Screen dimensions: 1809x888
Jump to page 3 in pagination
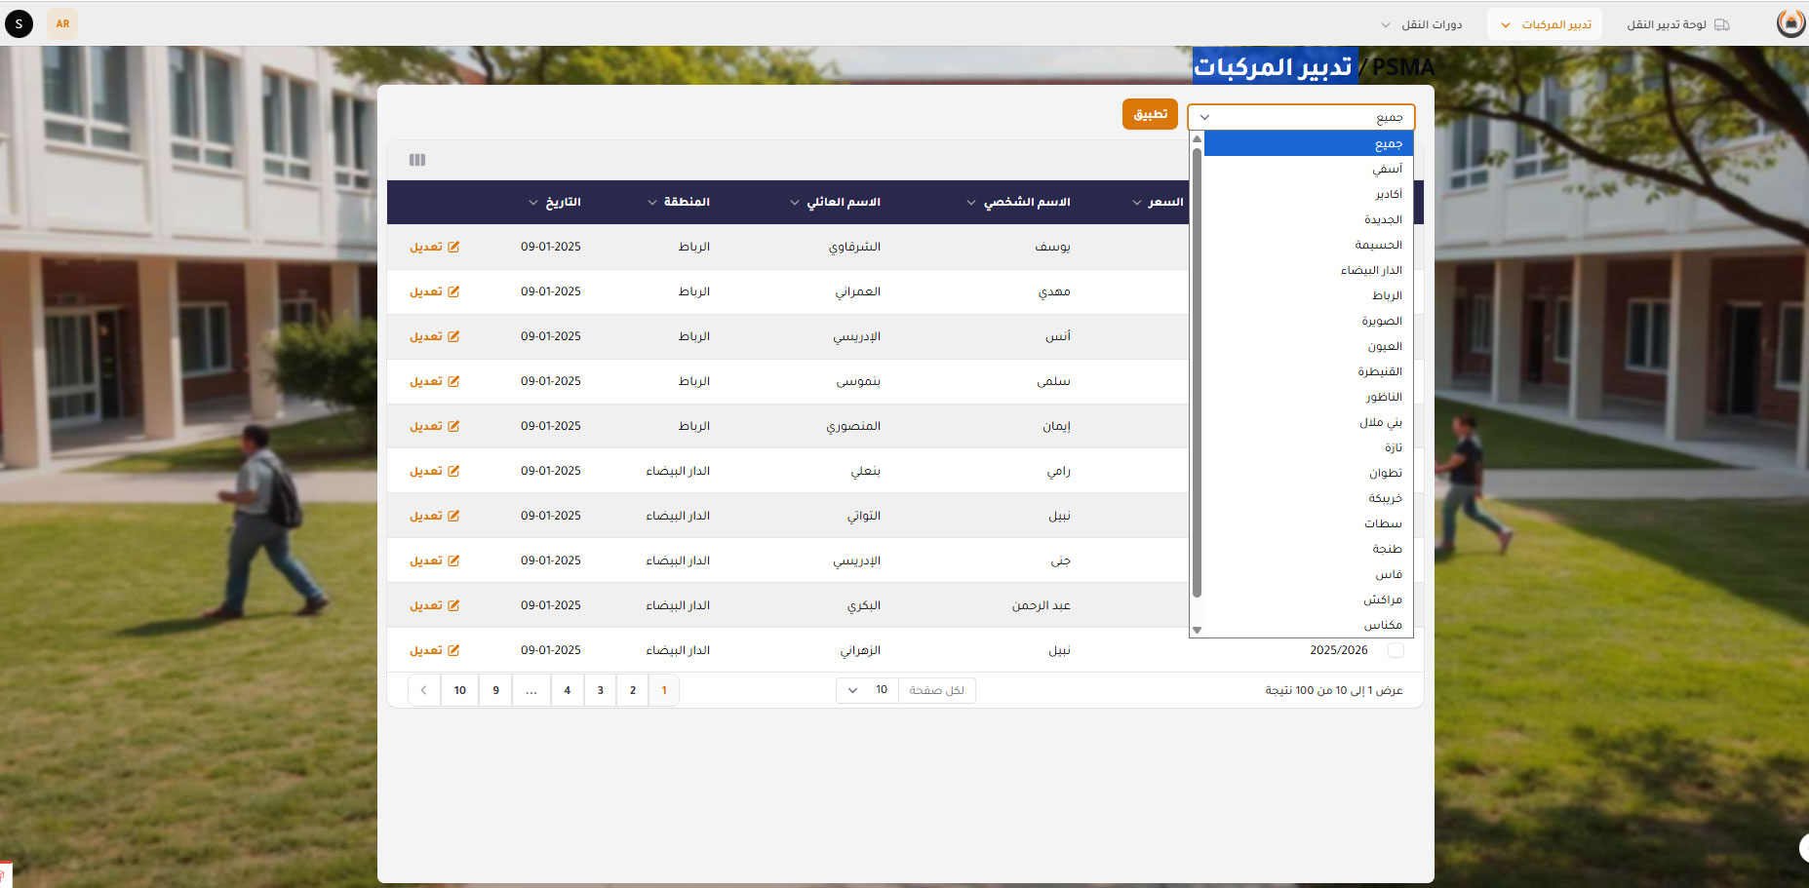coord(600,690)
